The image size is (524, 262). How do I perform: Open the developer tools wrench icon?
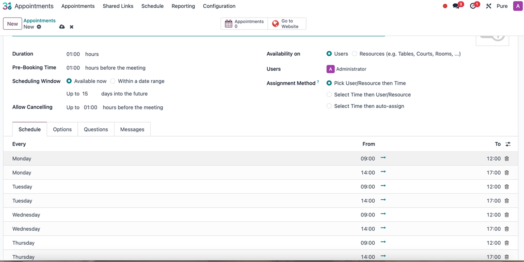click(x=488, y=6)
